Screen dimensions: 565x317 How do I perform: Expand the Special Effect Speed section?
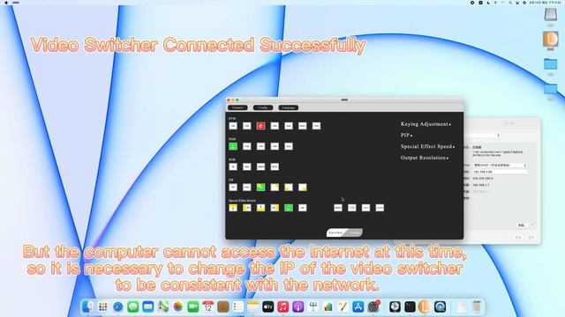pos(427,147)
